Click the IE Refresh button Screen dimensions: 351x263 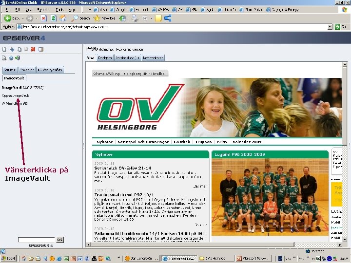(53, 18)
